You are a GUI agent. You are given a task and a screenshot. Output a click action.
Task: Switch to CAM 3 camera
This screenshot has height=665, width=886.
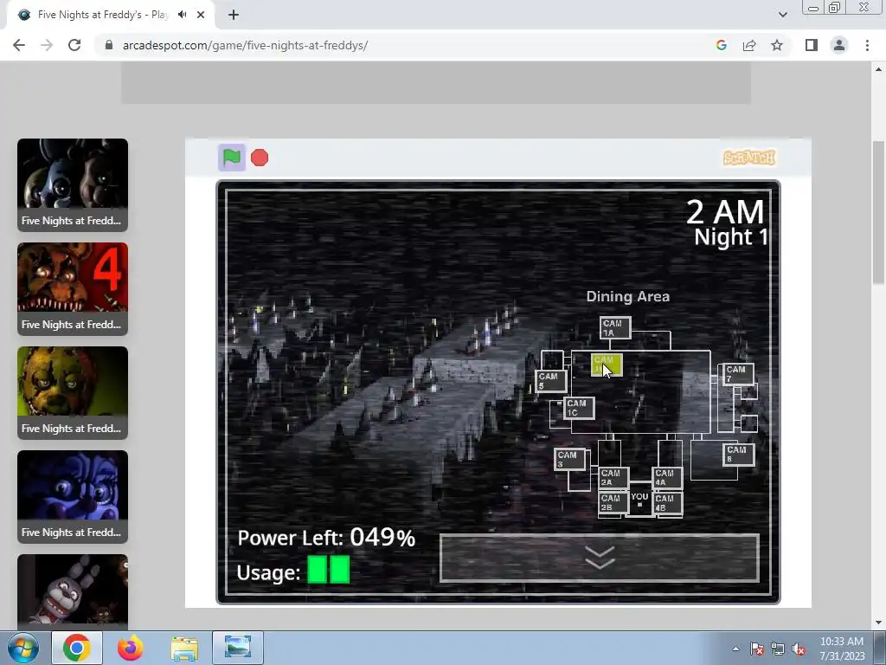[x=569, y=459]
